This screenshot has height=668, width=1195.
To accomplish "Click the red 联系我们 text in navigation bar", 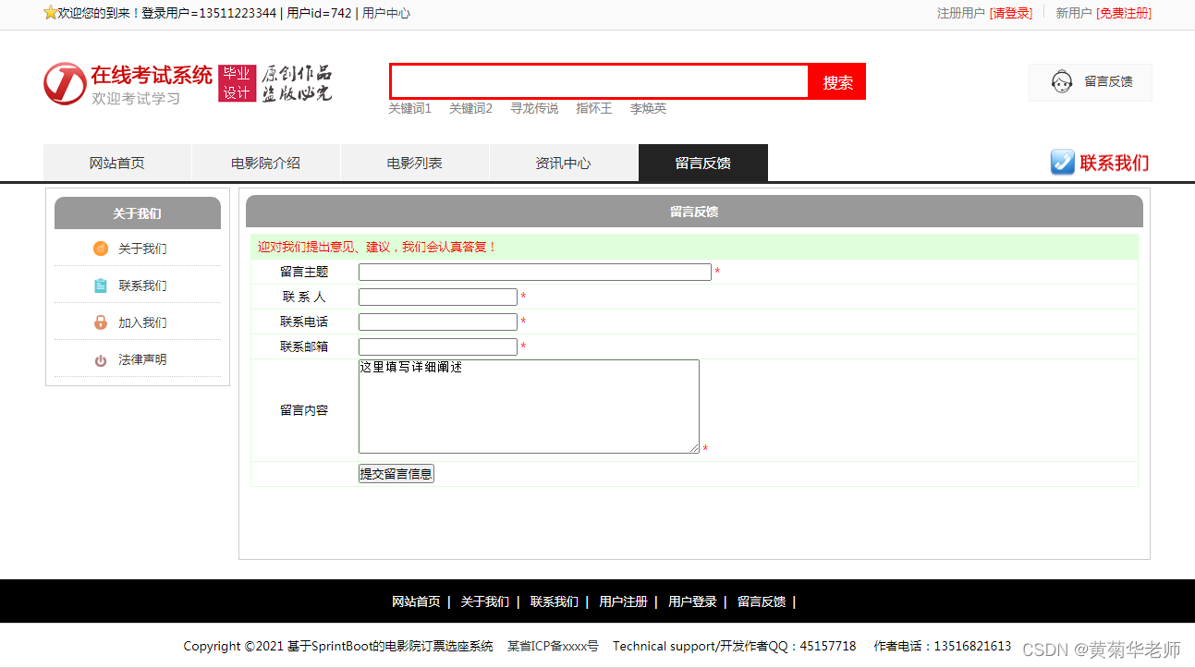I will (x=1115, y=164).
